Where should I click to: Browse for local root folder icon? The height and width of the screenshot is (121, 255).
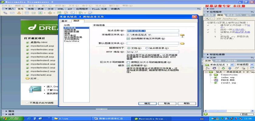pos(182,35)
